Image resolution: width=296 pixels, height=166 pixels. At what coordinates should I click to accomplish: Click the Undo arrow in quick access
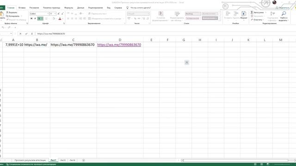point(3,28)
